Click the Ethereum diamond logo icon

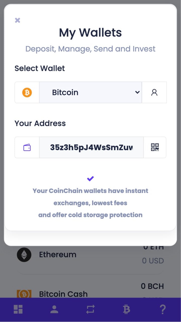click(x=24, y=255)
